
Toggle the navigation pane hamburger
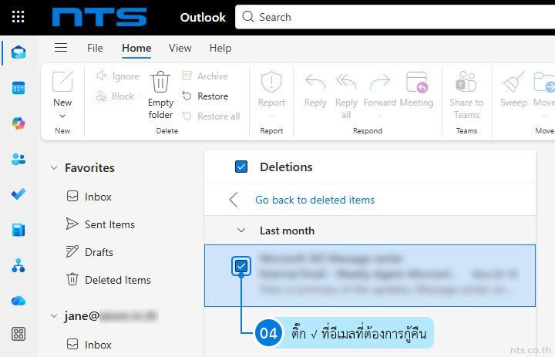[x=61, y=48]
